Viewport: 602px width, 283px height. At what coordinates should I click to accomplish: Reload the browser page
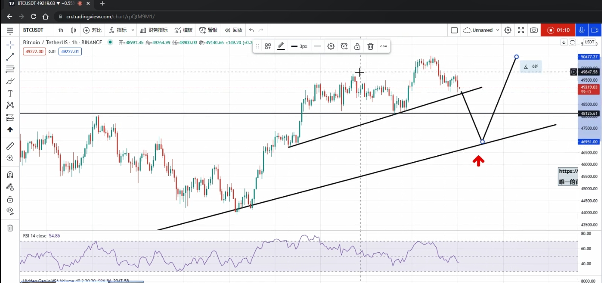coord(34,17)
